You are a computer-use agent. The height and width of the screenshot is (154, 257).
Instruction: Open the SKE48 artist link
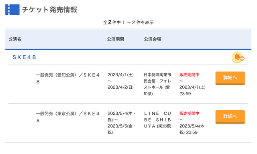[24, 57]
